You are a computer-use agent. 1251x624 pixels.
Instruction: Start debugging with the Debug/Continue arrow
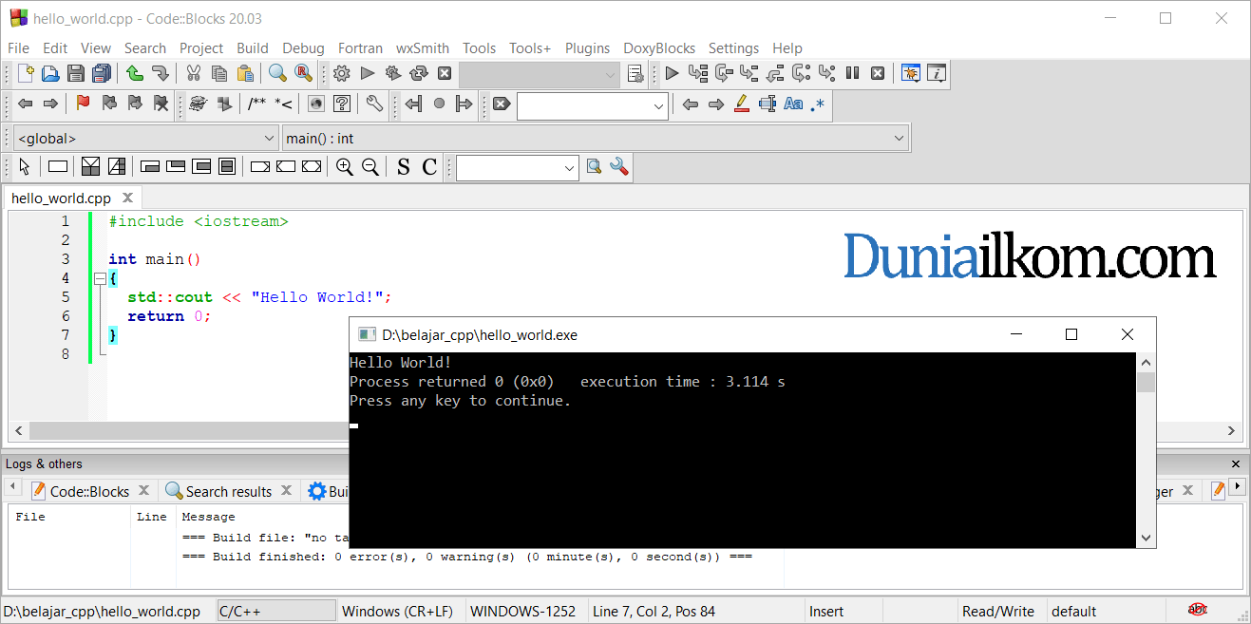click(x=672, y=73)
